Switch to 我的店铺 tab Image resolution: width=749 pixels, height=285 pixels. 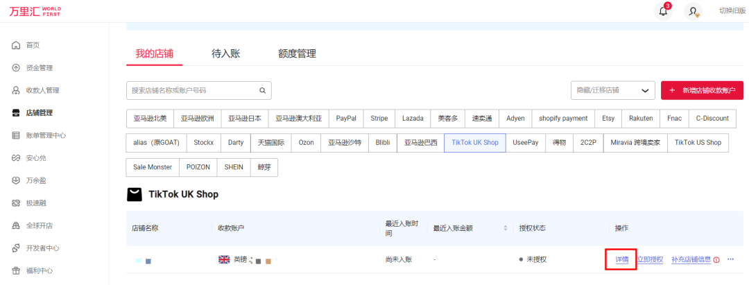coord(154,53)
